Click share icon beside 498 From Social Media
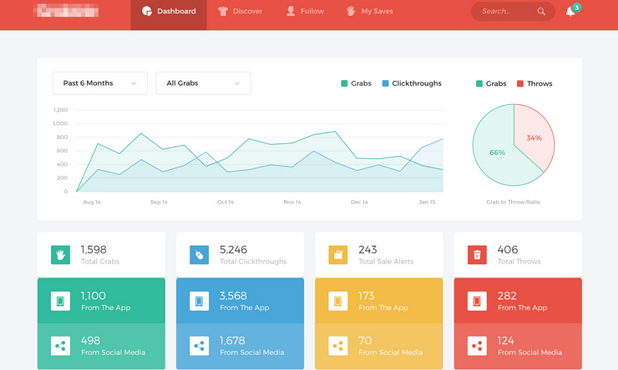This screenshot has width=618, height=370. pos(60,346)
